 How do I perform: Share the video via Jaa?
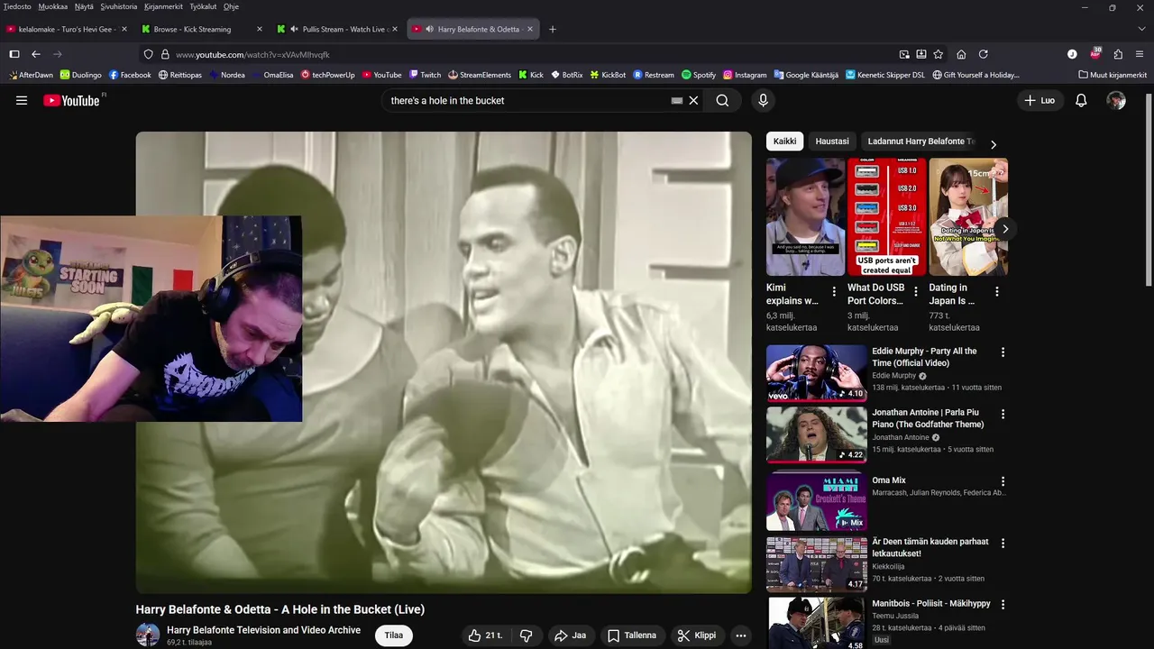(570, 635)
